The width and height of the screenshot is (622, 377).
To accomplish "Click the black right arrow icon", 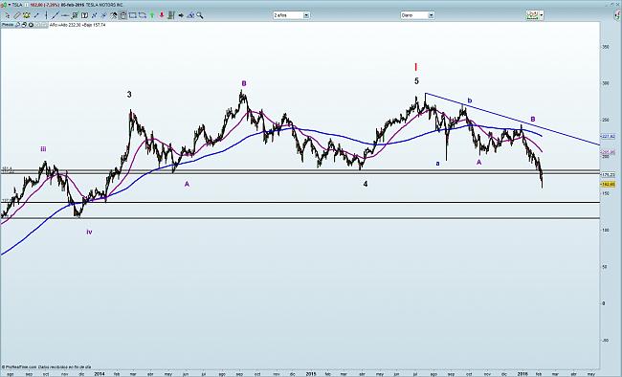I will click(181, 15).
